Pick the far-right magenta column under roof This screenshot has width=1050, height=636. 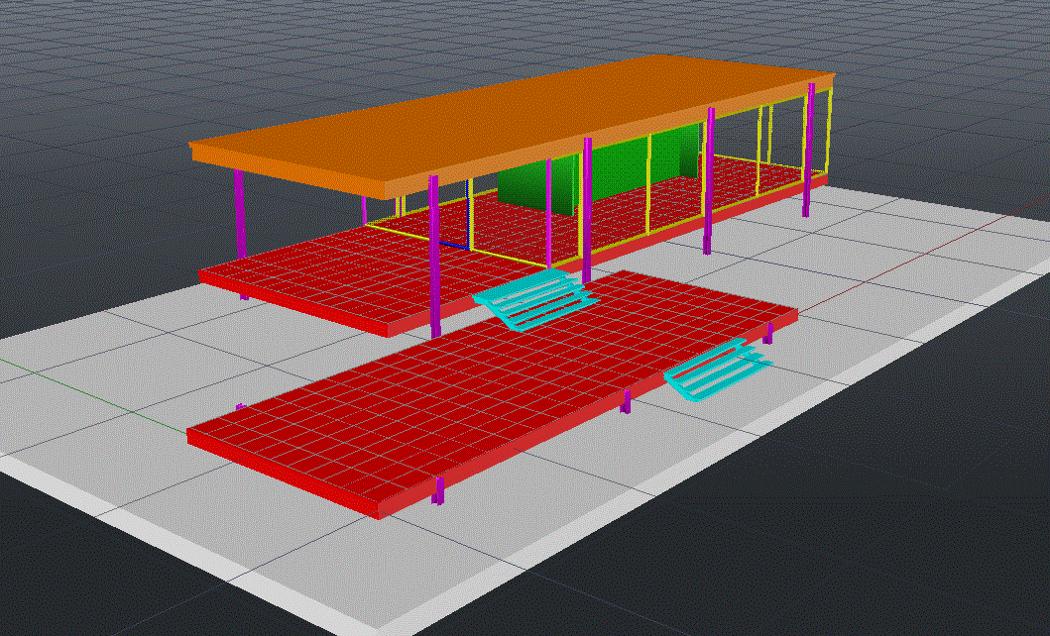coord(810,149)
